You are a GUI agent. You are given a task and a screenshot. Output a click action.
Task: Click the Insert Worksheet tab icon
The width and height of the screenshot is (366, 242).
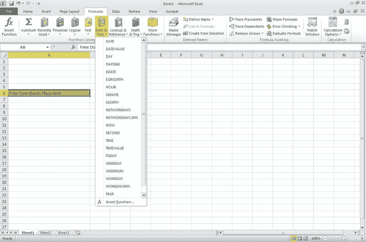click(78, 233)
